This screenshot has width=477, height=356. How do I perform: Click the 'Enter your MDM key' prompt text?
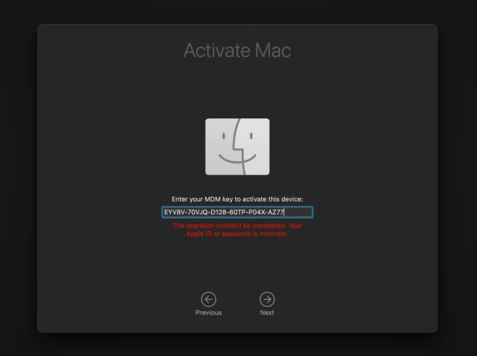pyautogui.click(x=237, y=199)
